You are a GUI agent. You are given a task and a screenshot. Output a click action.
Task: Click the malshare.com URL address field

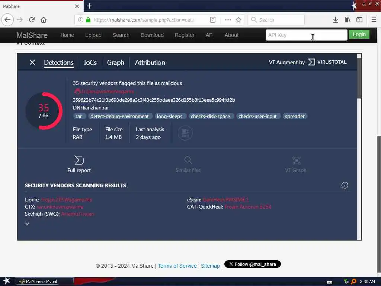point(144,20)
